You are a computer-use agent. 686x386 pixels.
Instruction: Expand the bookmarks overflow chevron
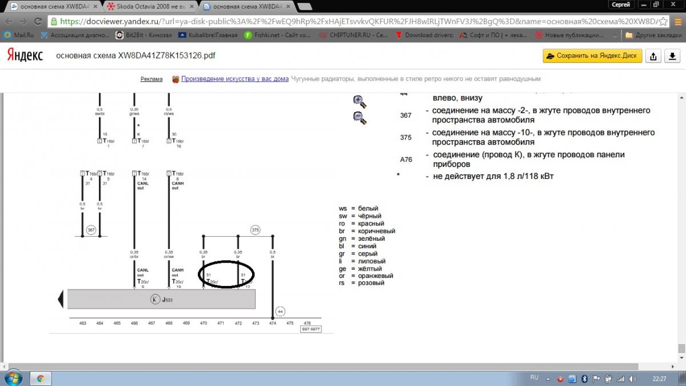tap(615, 35)
